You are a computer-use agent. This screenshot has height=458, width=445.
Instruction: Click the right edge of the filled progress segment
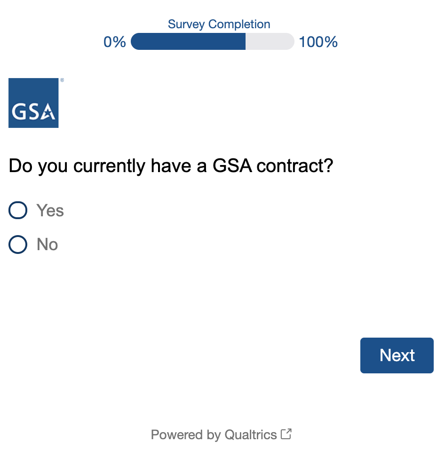tap(244, 42)
